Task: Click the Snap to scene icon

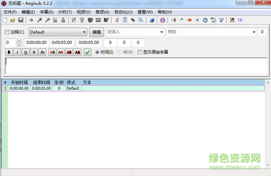Action: (98, 20)
